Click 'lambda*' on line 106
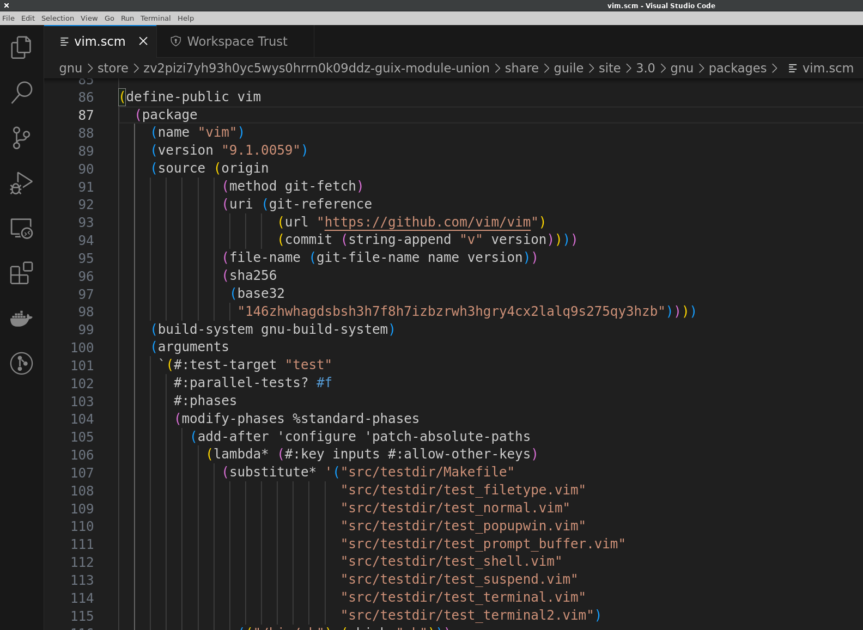This screenshot has height=630, width=863. pos(241,454)
